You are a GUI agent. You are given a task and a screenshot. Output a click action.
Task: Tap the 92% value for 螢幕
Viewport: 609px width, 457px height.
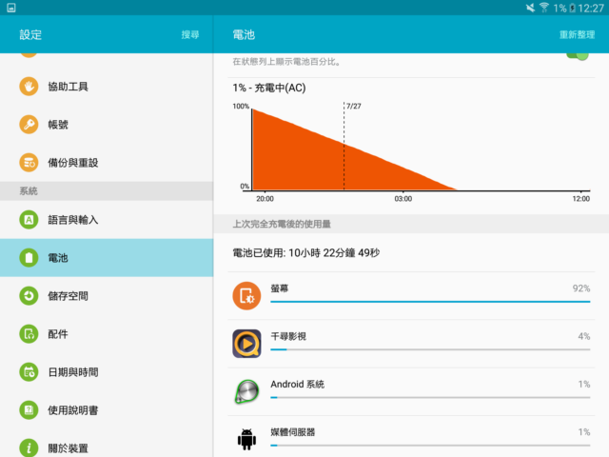581,288
